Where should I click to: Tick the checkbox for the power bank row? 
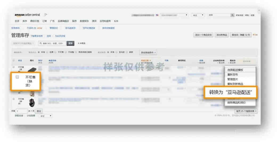pos(14,67)
